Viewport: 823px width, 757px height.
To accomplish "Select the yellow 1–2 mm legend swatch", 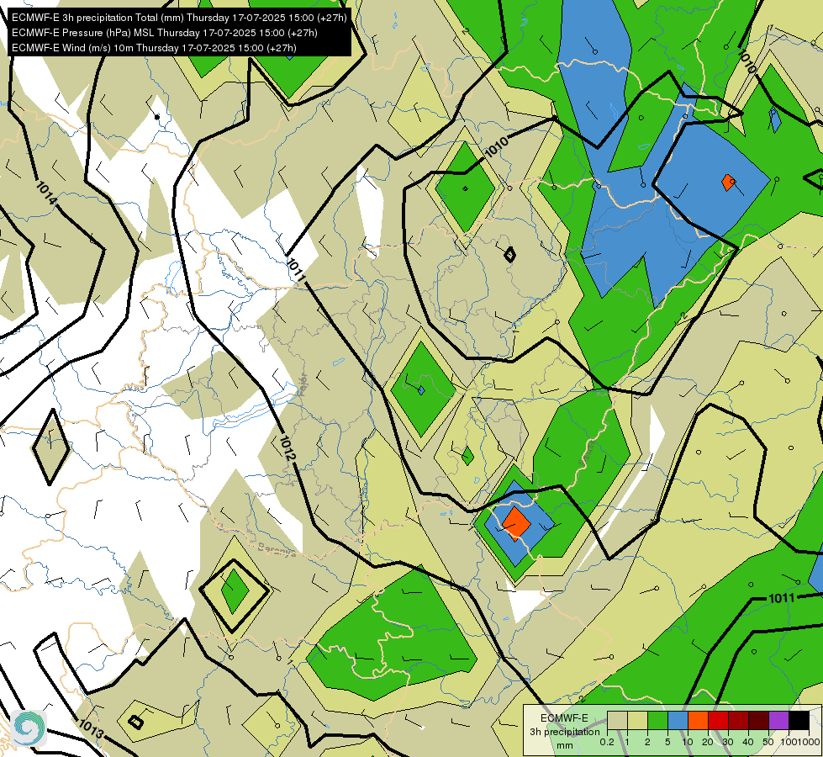I will point(638,721).
